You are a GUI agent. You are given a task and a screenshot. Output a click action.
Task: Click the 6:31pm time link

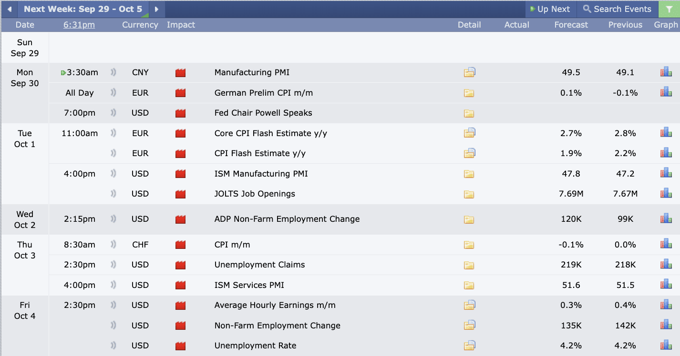click(x=79, y=25)
